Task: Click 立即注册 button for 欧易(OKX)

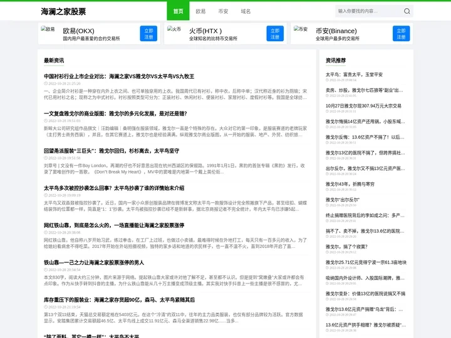Action: click(x=148, y=34)
